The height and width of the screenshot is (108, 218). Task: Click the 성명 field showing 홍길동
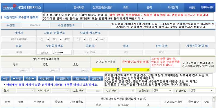tap(19, 52)
